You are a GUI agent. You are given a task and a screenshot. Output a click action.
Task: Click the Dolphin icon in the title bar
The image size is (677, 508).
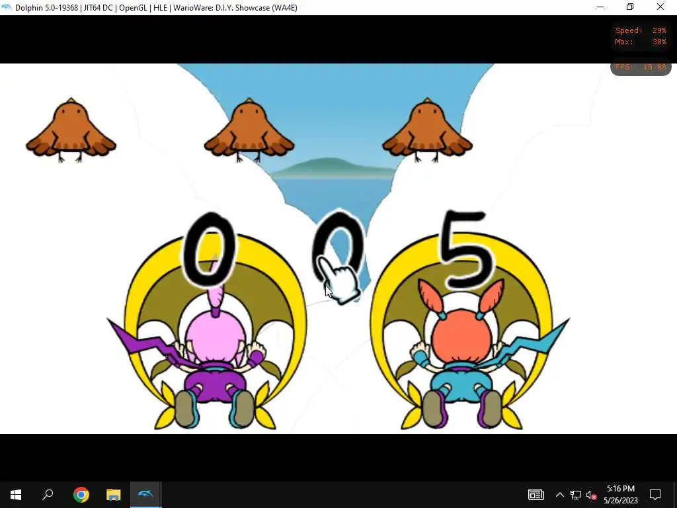click(x=7, y=7)
